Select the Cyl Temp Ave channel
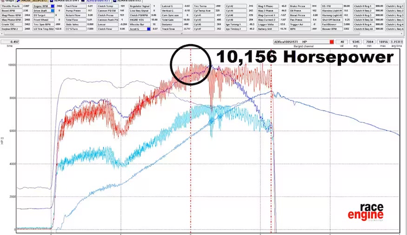The width and height of the screenshot is (407, 235). 204,11
